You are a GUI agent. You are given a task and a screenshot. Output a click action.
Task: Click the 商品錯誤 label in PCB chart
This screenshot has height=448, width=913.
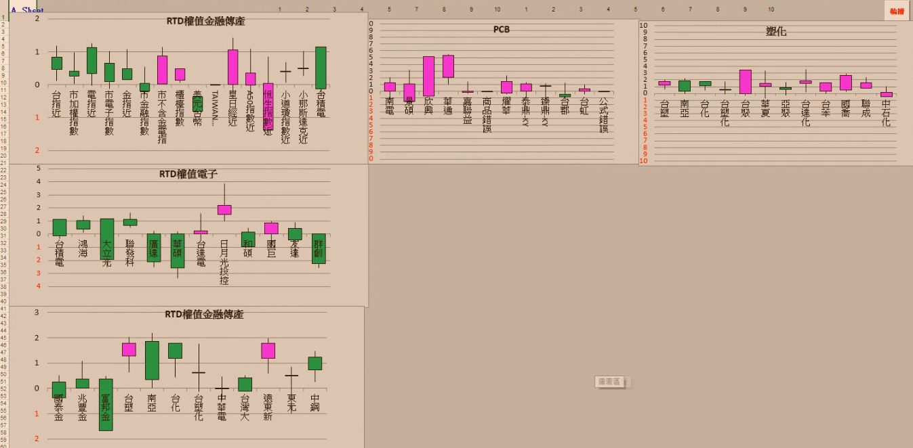487,114
